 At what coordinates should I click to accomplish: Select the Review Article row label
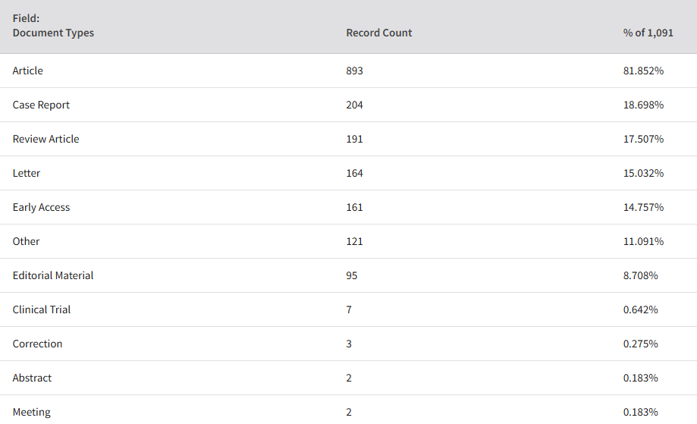46,139
